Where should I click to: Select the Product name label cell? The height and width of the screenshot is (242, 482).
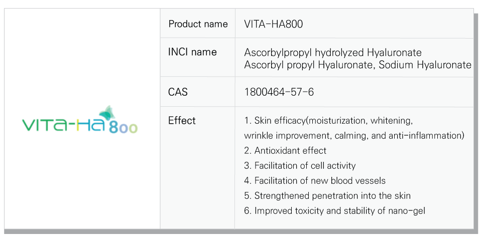(198, 24)
